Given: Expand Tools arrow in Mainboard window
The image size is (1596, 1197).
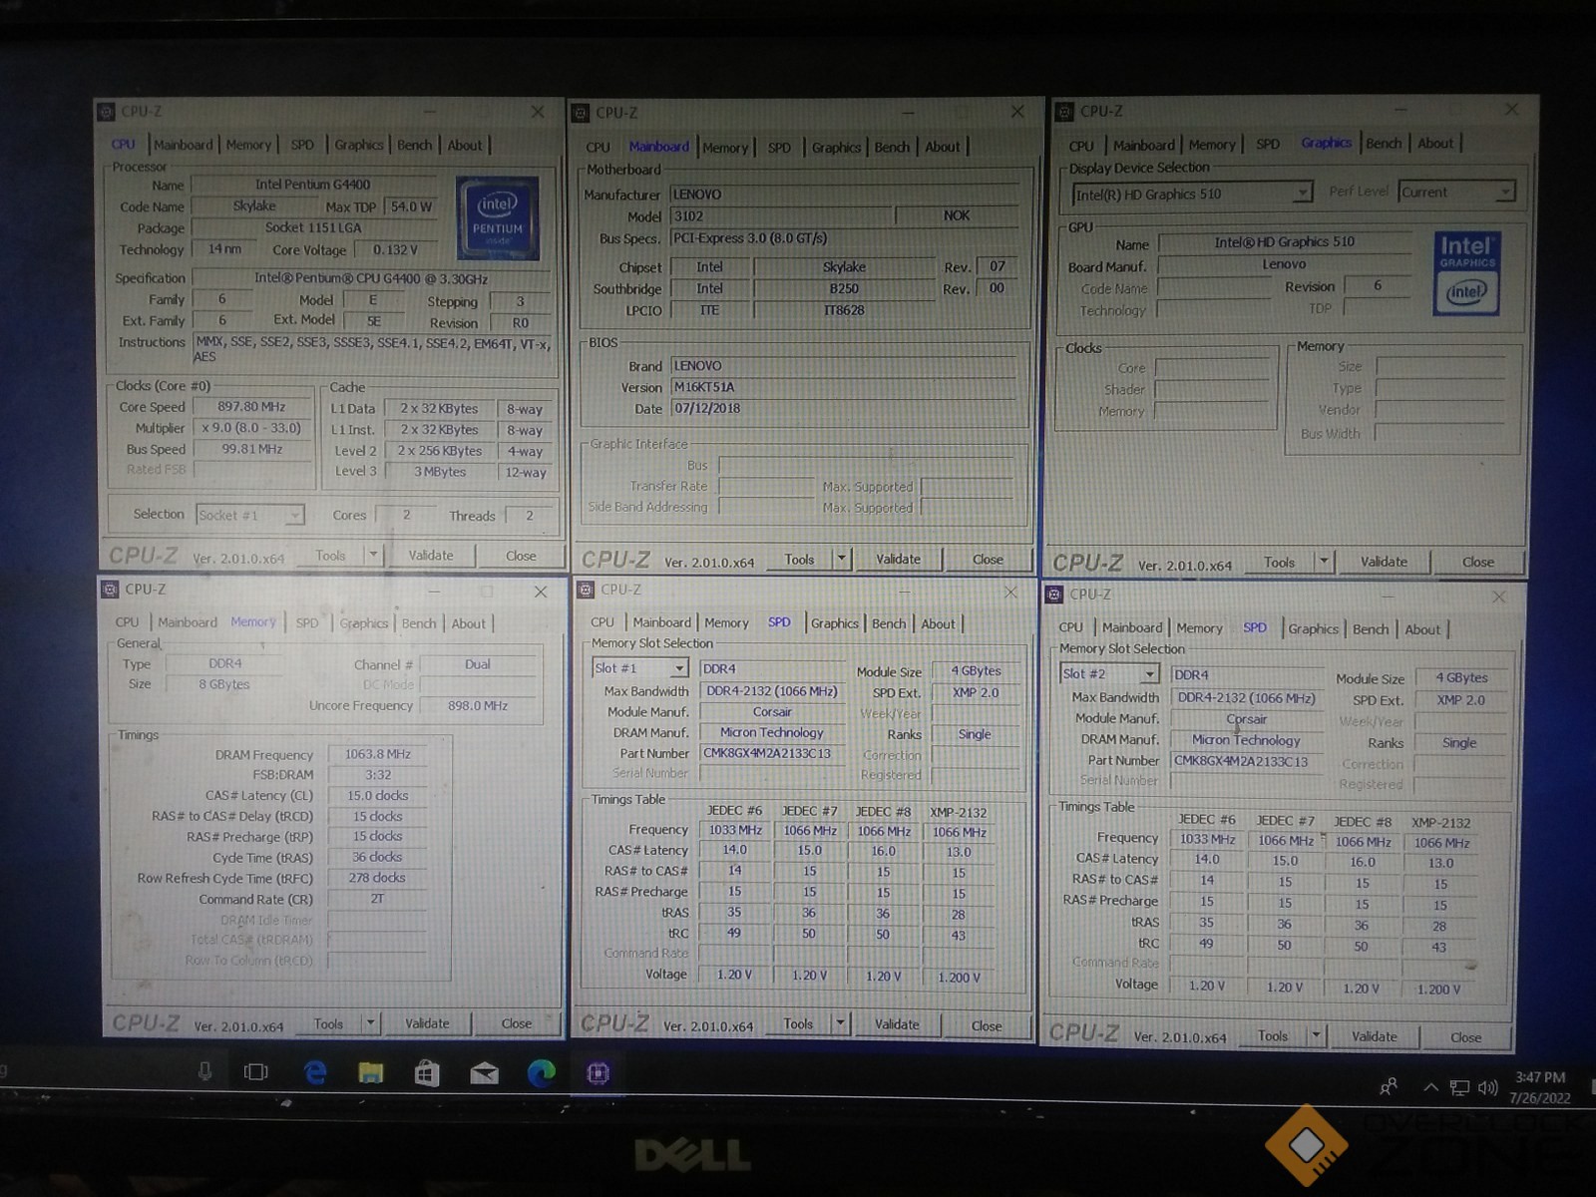Looking at the screenshot, I should tap(842, 560).
